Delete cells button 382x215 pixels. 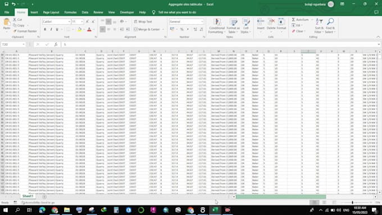(271, 25)
